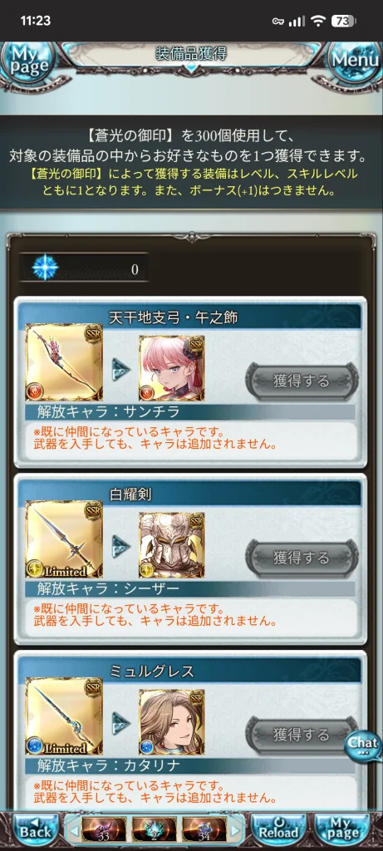Open Mypage from the bottom bar
383x851 pixels.
point(341,830)
